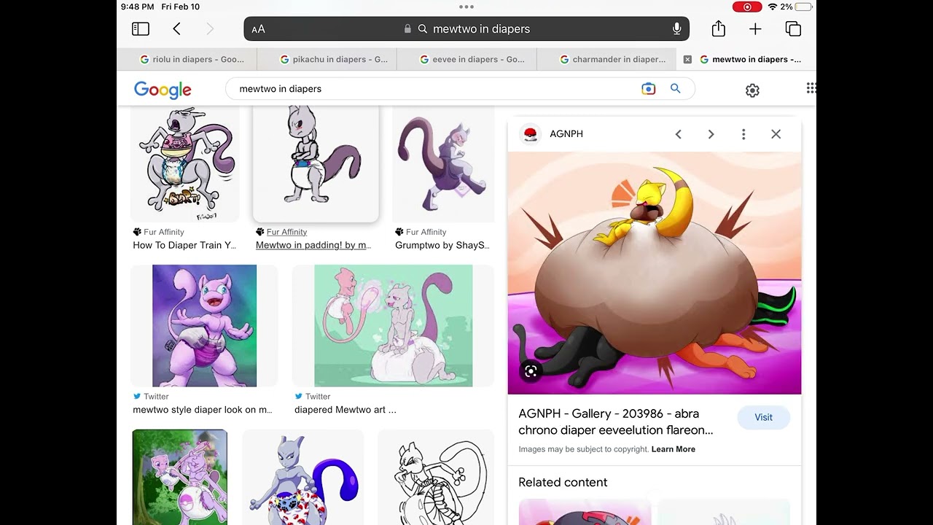Add a new tab with the plus icon

click(755, 29)
